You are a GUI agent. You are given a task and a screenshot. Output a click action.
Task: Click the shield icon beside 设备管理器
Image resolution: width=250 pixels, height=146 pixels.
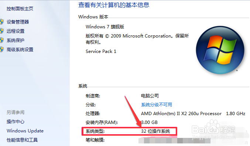tap(1, 22)
